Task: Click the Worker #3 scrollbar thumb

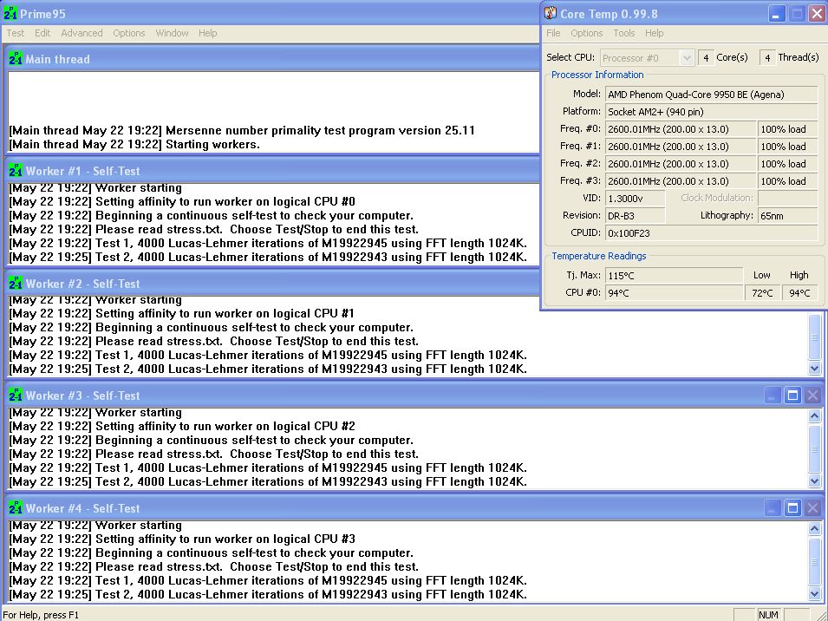Action: [x=814, y=448]
